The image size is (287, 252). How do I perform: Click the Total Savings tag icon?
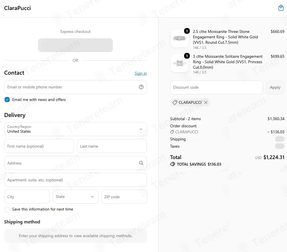pos(173,164)
